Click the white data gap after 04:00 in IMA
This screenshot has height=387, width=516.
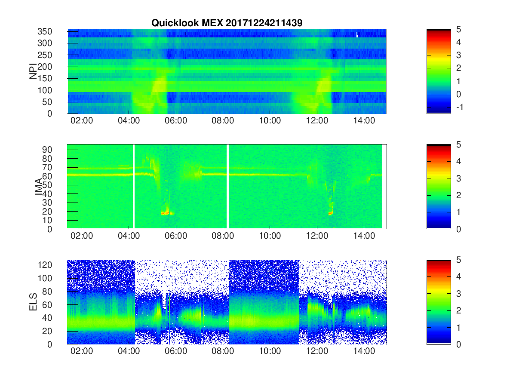[x=134, y=187]
